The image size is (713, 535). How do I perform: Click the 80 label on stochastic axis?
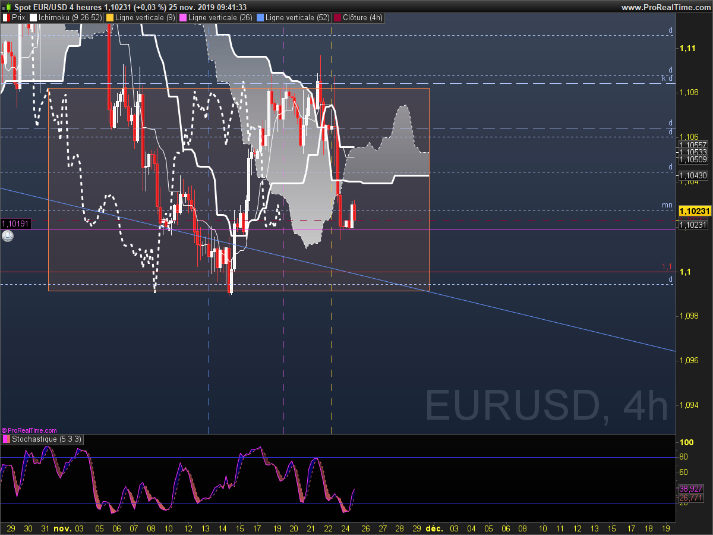coord(684,457)
